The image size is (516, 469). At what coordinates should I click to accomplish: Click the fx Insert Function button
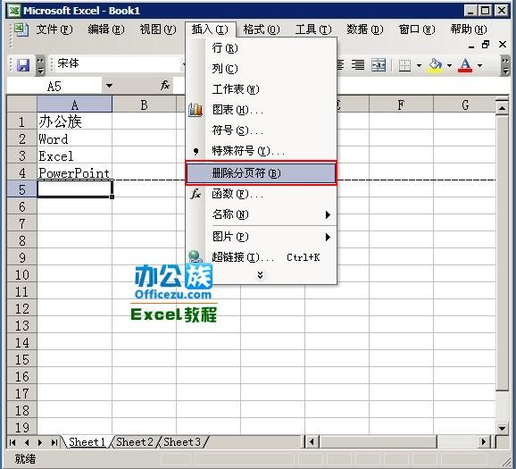pyautogui.click(x=165, y=86)
